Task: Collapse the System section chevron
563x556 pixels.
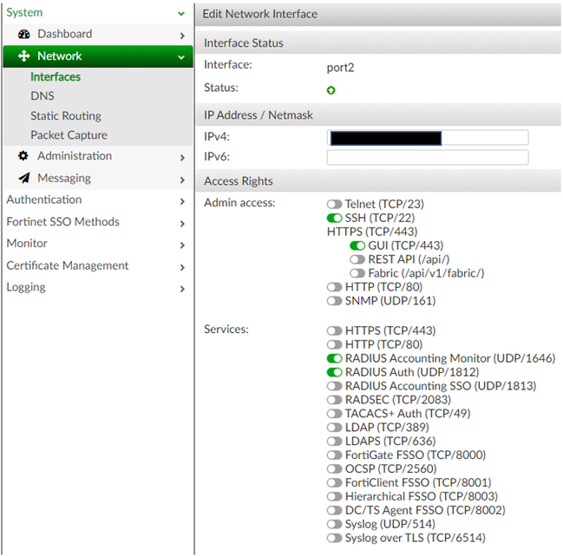Action: click(x=180, y=14)
